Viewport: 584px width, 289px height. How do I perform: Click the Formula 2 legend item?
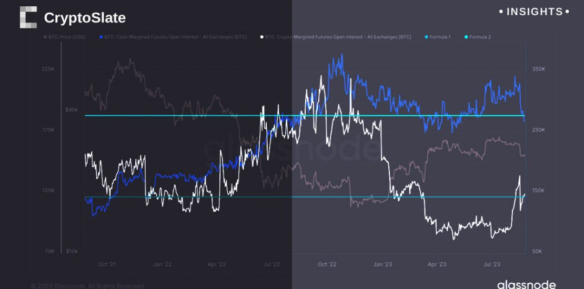point(479,37)
